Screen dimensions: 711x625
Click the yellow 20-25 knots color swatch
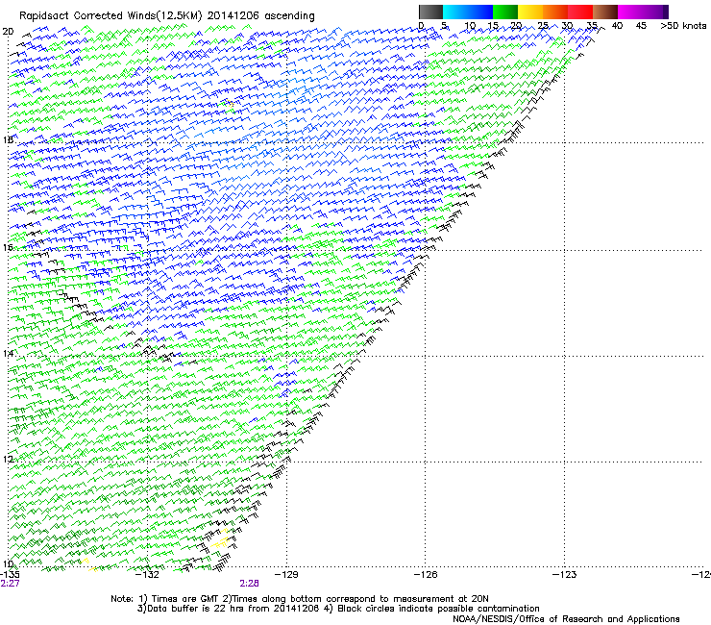click(x=530, y=12)
